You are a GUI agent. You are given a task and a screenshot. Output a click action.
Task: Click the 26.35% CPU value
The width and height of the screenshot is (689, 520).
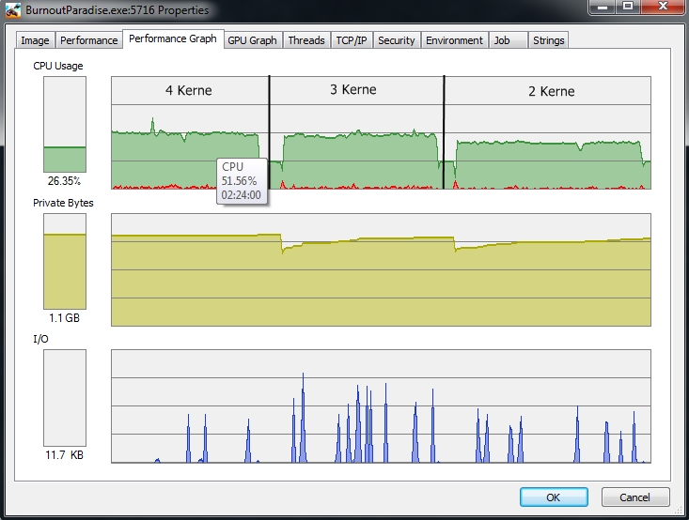tap(64, 181)
